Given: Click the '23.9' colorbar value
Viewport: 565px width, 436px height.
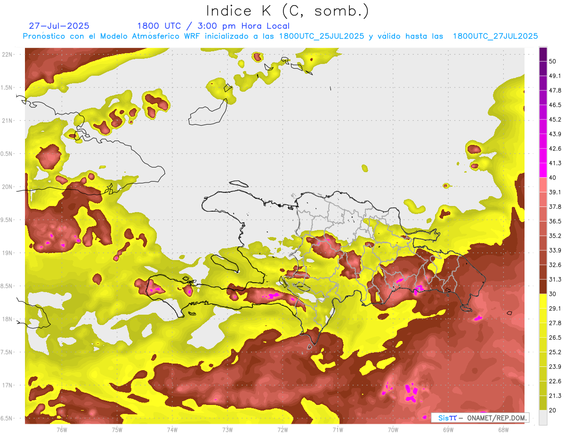Looking at the screenshot, I should pyautogui.click(x=555, y=367).
